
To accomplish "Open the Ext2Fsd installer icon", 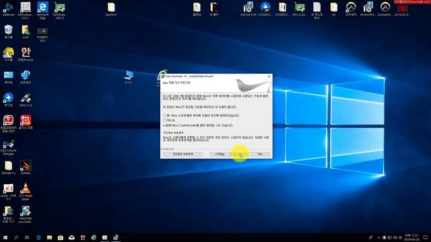I will click(x=248, y=9).
